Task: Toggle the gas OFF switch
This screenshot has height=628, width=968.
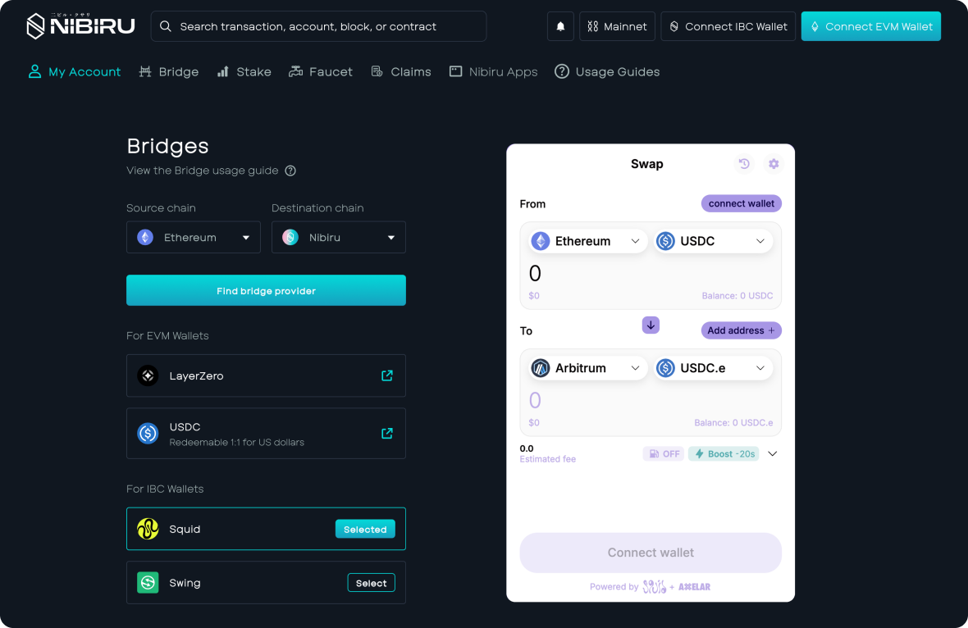Action: pos(664,454)
